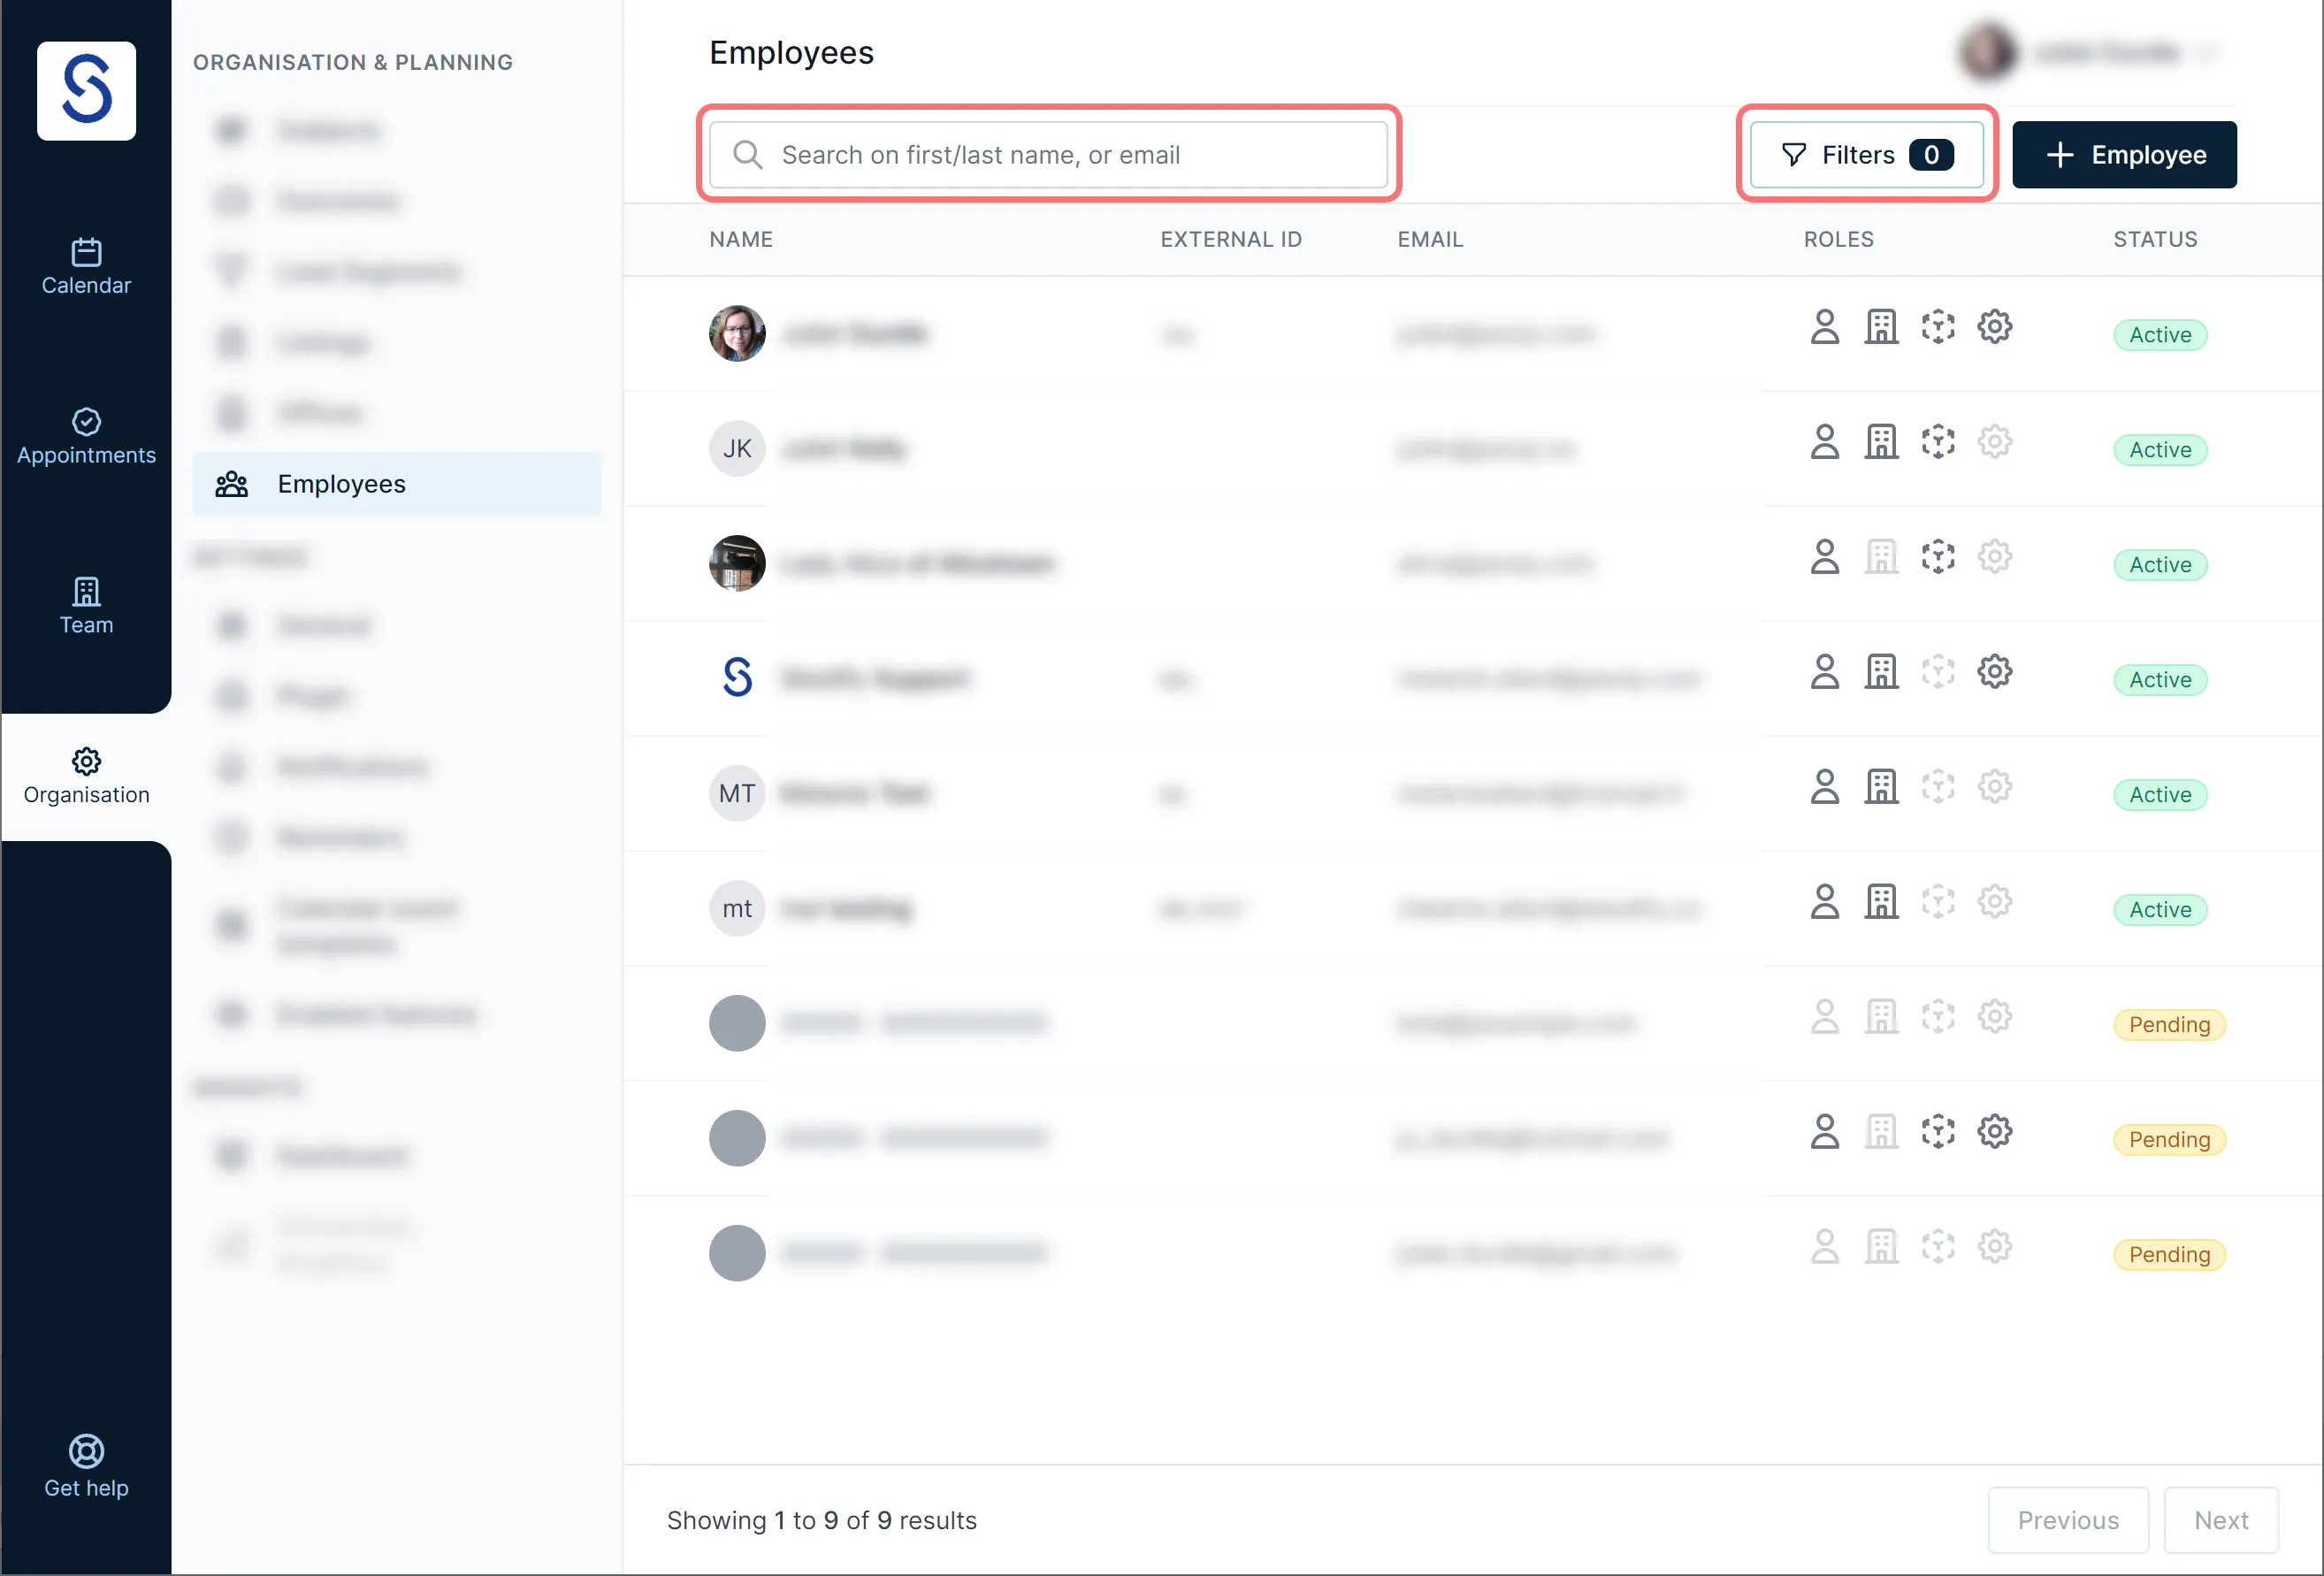
Task: Click the MT initials avatar
Action: tap(737, 794)
